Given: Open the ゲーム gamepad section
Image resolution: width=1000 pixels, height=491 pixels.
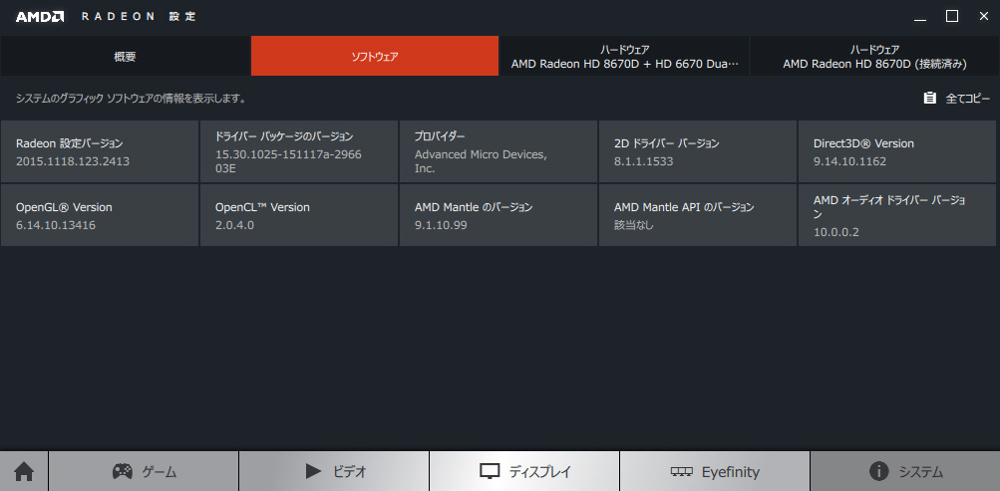Looking at the screenshot, I should click(144, 472).
